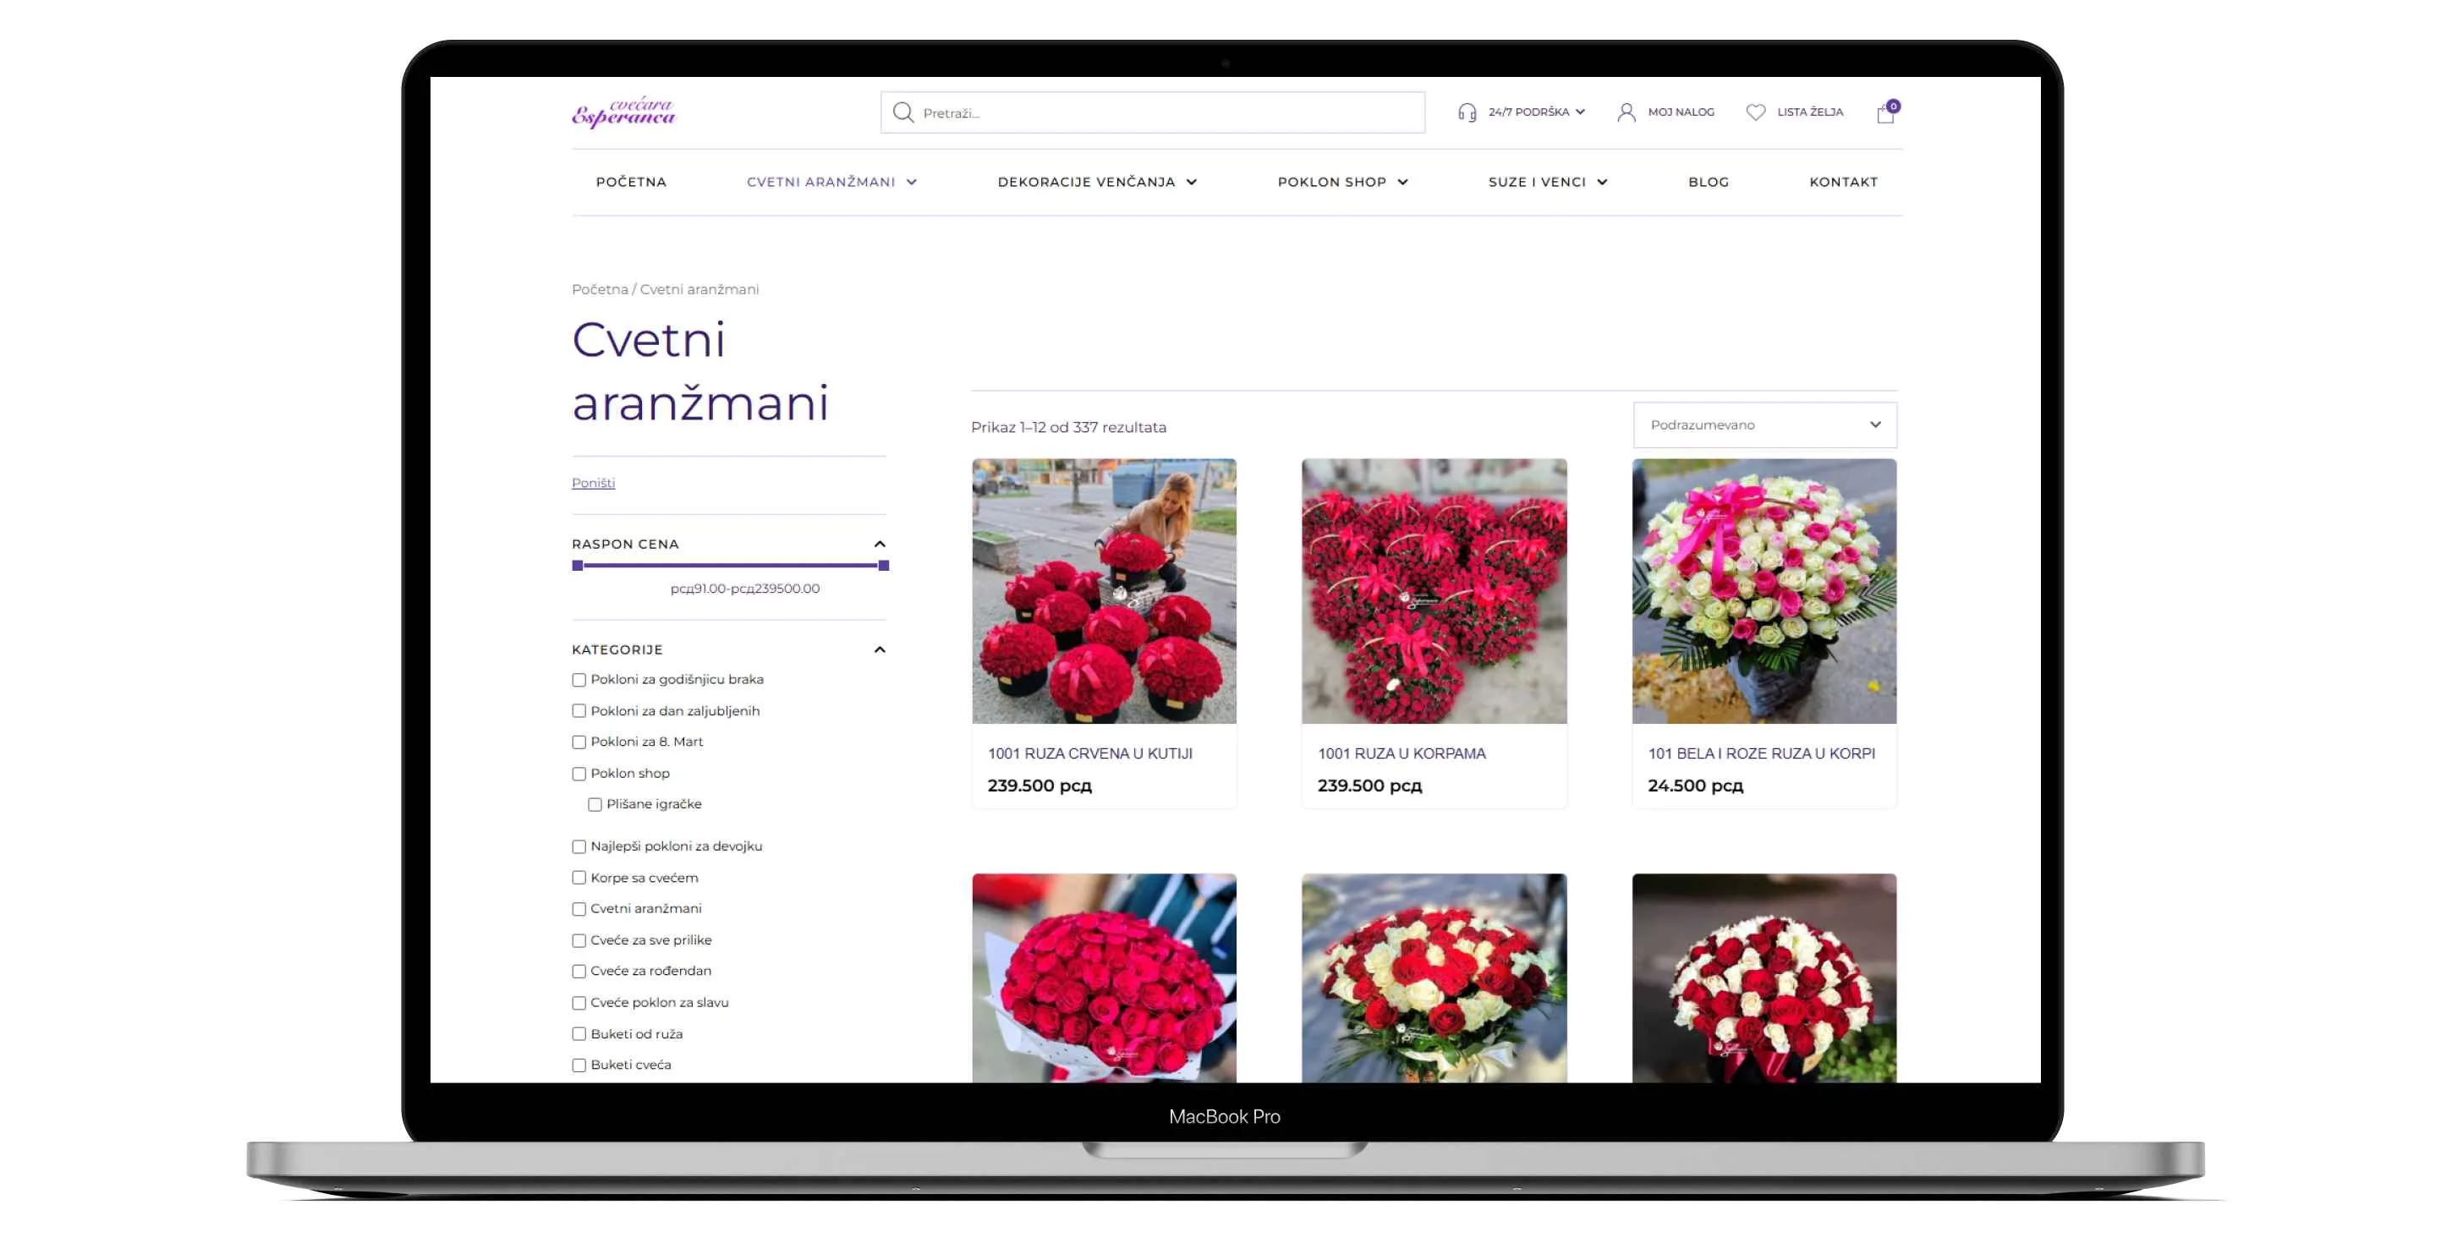Enable Buketi od ruža category filter
The height and width of the screenshot is (1243, 2452).
coord(579,1033)
